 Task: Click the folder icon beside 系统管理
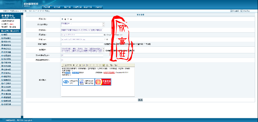pyautogui.click(x=2, y=105)
